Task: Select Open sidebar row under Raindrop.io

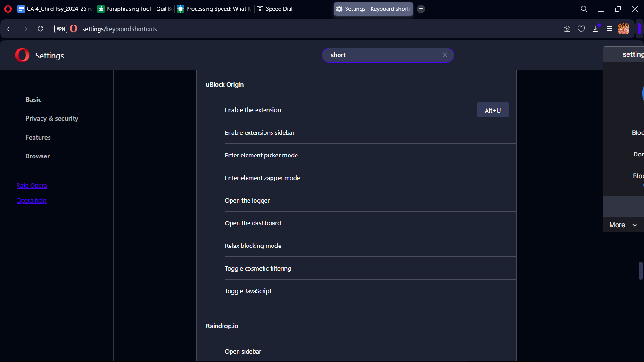Action: [x=371, y=351]
